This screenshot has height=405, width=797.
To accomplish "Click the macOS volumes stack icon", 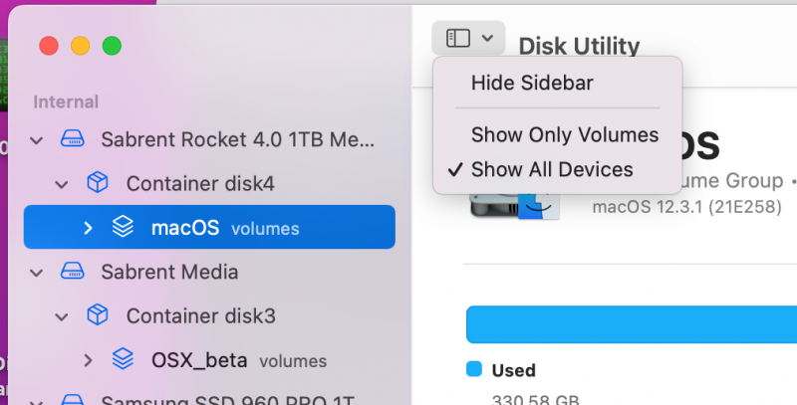I will [x=123, y=228].
